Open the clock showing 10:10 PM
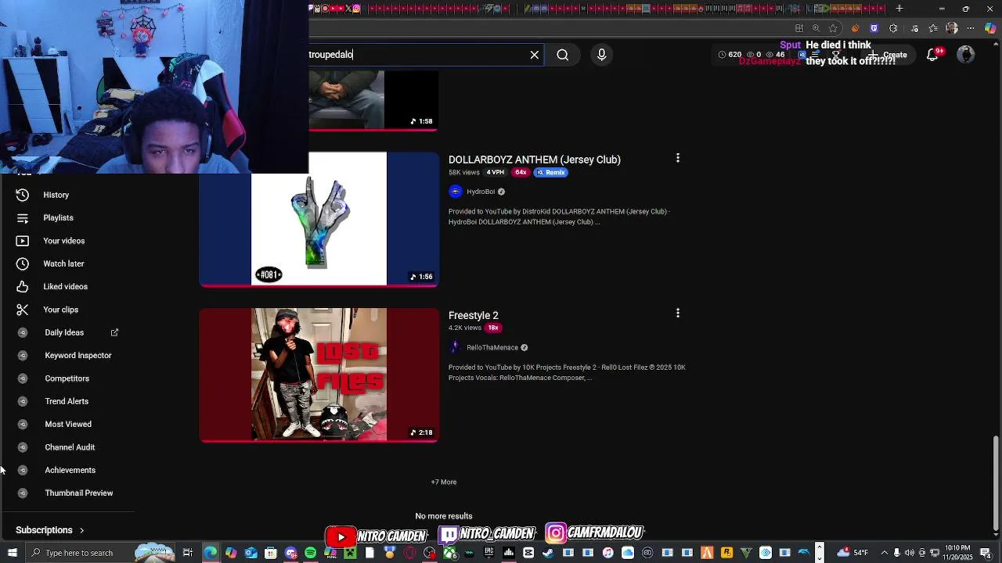Screen dimensions: 1002x563 (958, 553)
